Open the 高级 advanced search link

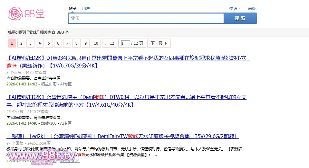pos(252,9)
